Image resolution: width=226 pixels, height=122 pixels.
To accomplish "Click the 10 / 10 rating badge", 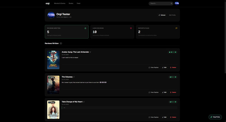I will [172, 52].
